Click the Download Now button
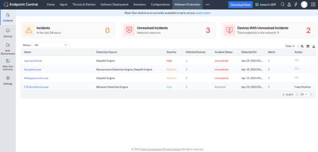318x152 pixels. click(241, 5)
